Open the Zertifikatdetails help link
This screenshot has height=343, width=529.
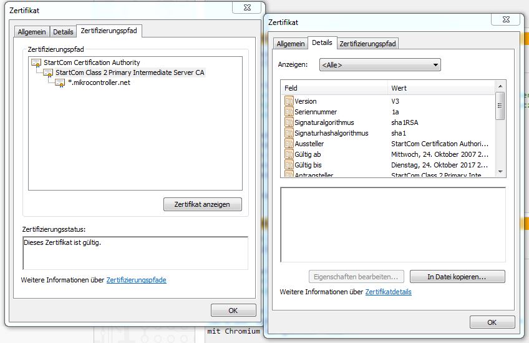click(x=388, y=292)
